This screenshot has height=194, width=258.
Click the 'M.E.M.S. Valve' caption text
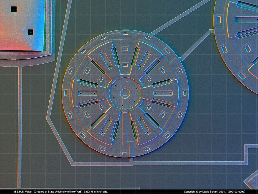pyautogui.click(x=22, y=192)
